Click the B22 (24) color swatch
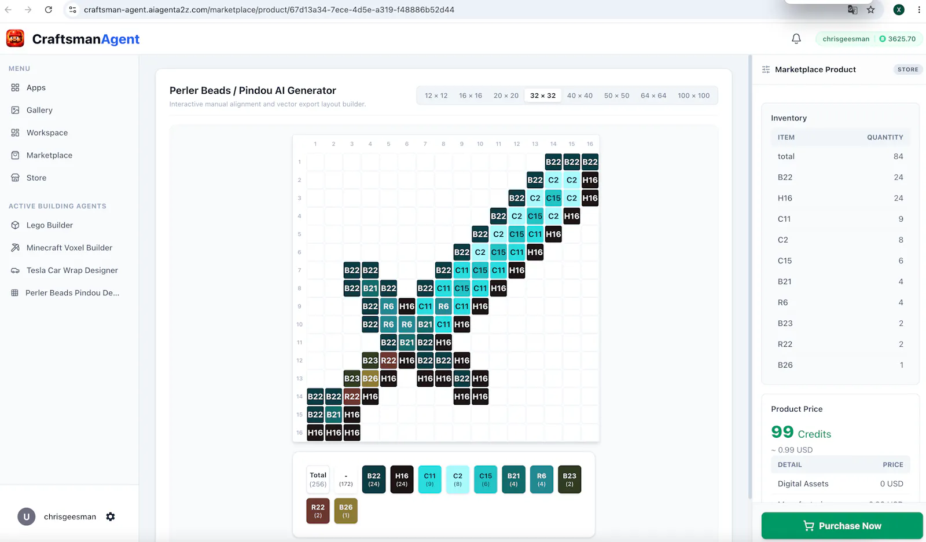Viewport: 926px width, 542px height. point(374,479)
